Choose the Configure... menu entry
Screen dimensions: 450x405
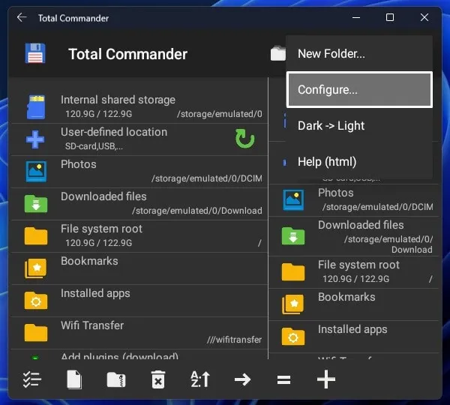359,90
